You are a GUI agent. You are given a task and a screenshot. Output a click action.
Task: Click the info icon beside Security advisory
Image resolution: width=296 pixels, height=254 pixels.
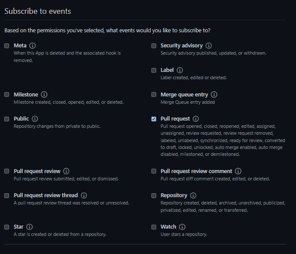point(209,46)
